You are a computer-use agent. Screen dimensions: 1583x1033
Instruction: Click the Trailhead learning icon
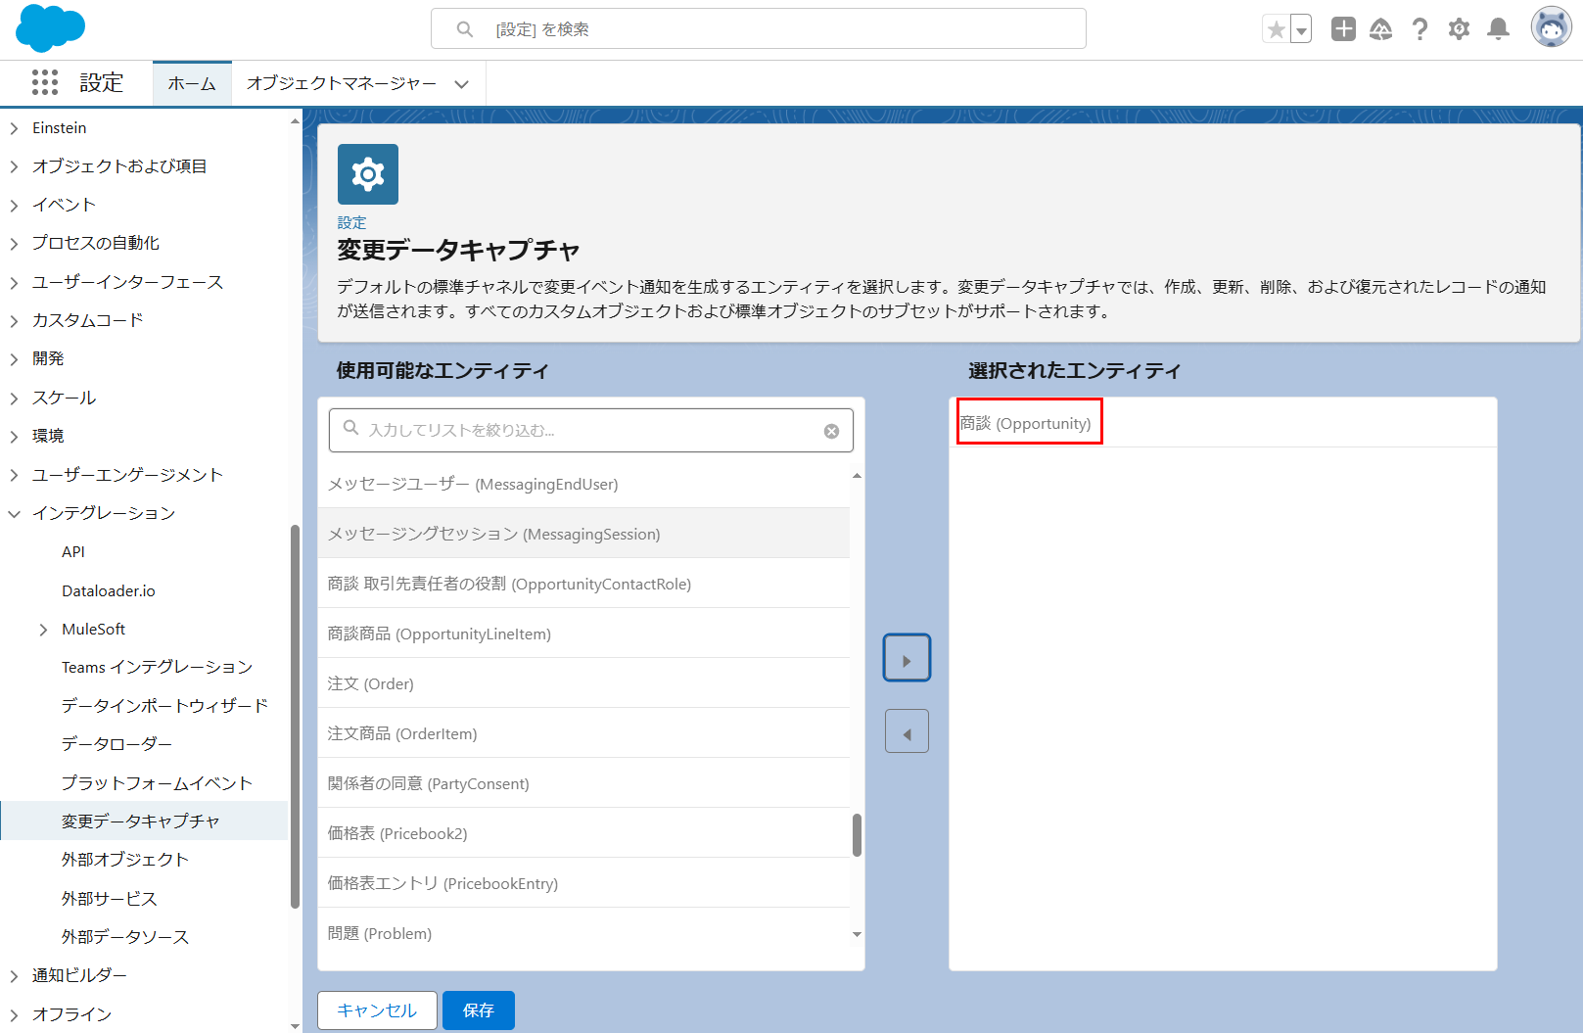click(x=1381, y=28)
